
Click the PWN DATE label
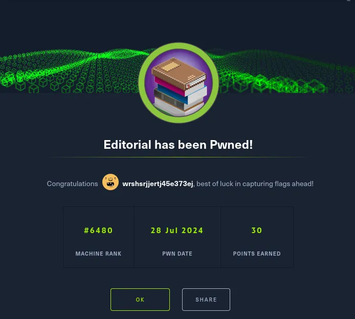177,254
